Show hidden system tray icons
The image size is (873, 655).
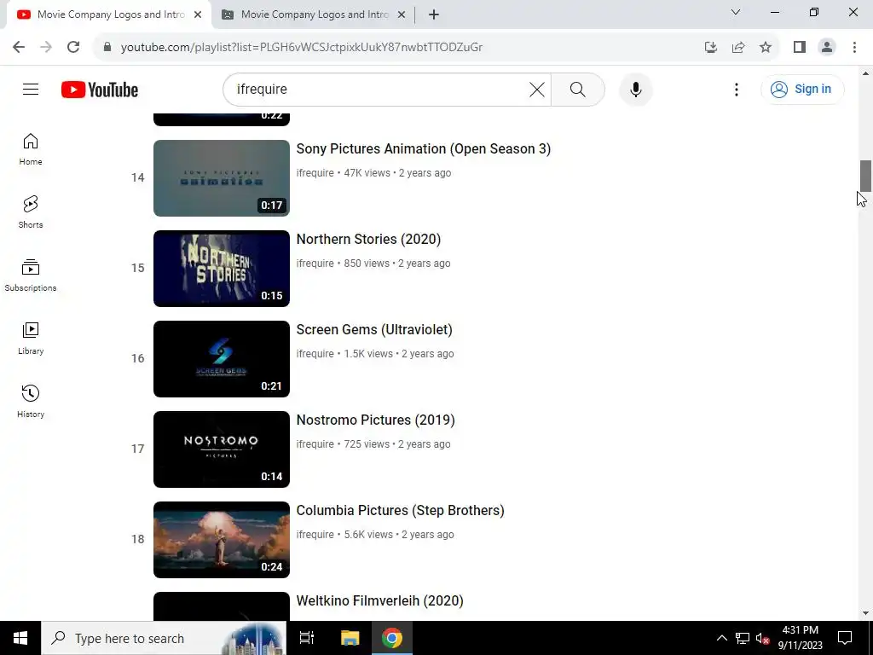[721, 638]
